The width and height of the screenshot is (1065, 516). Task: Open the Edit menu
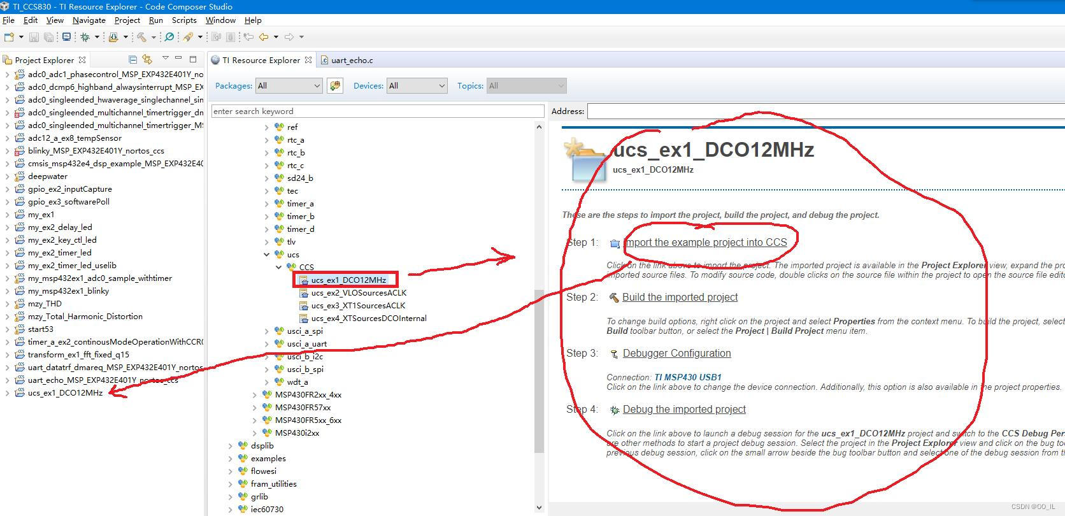pyautogui.click(x=31, y=20)
